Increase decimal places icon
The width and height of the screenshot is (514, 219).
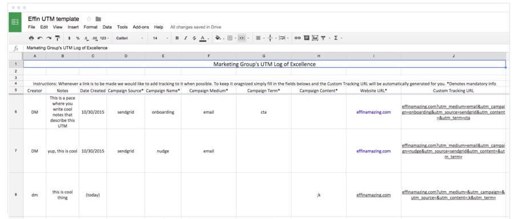[x=95, y=38]
